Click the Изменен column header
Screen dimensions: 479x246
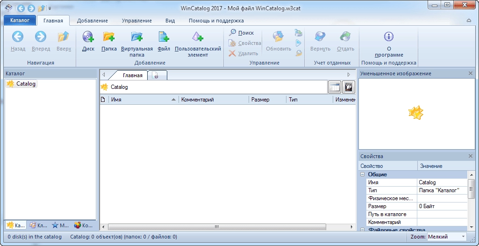click(344, 100)
